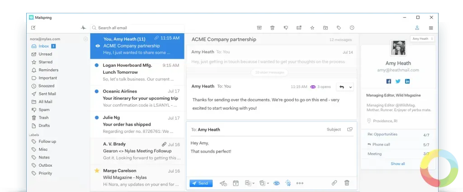
Task: Mark thread as spam with thumbs-down icon
Action: [x=286, y=28]
